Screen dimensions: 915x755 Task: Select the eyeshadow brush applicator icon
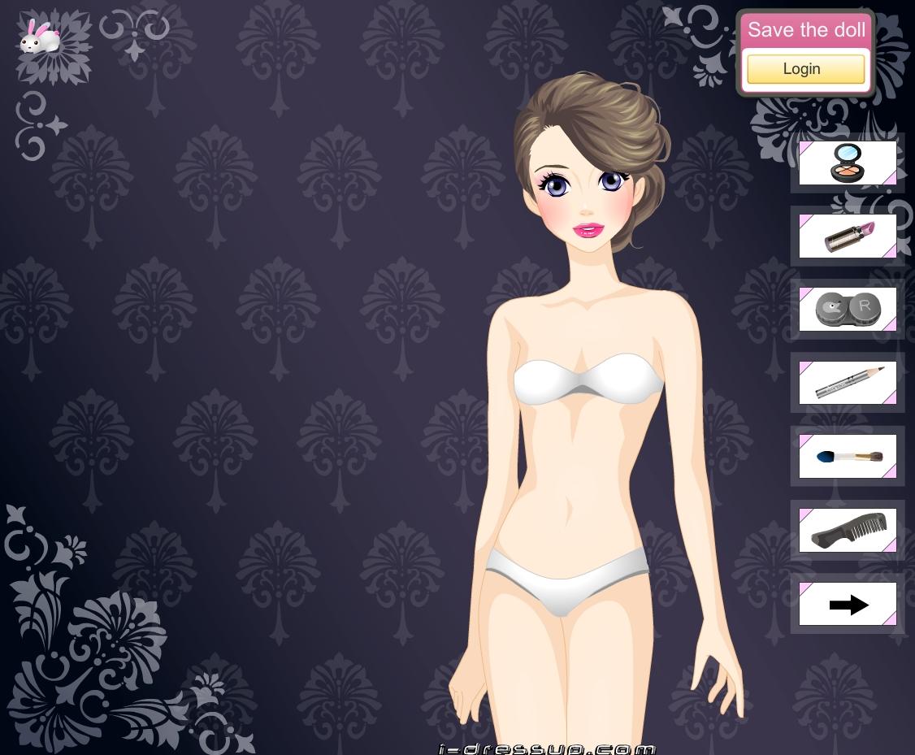coord(848,456)
